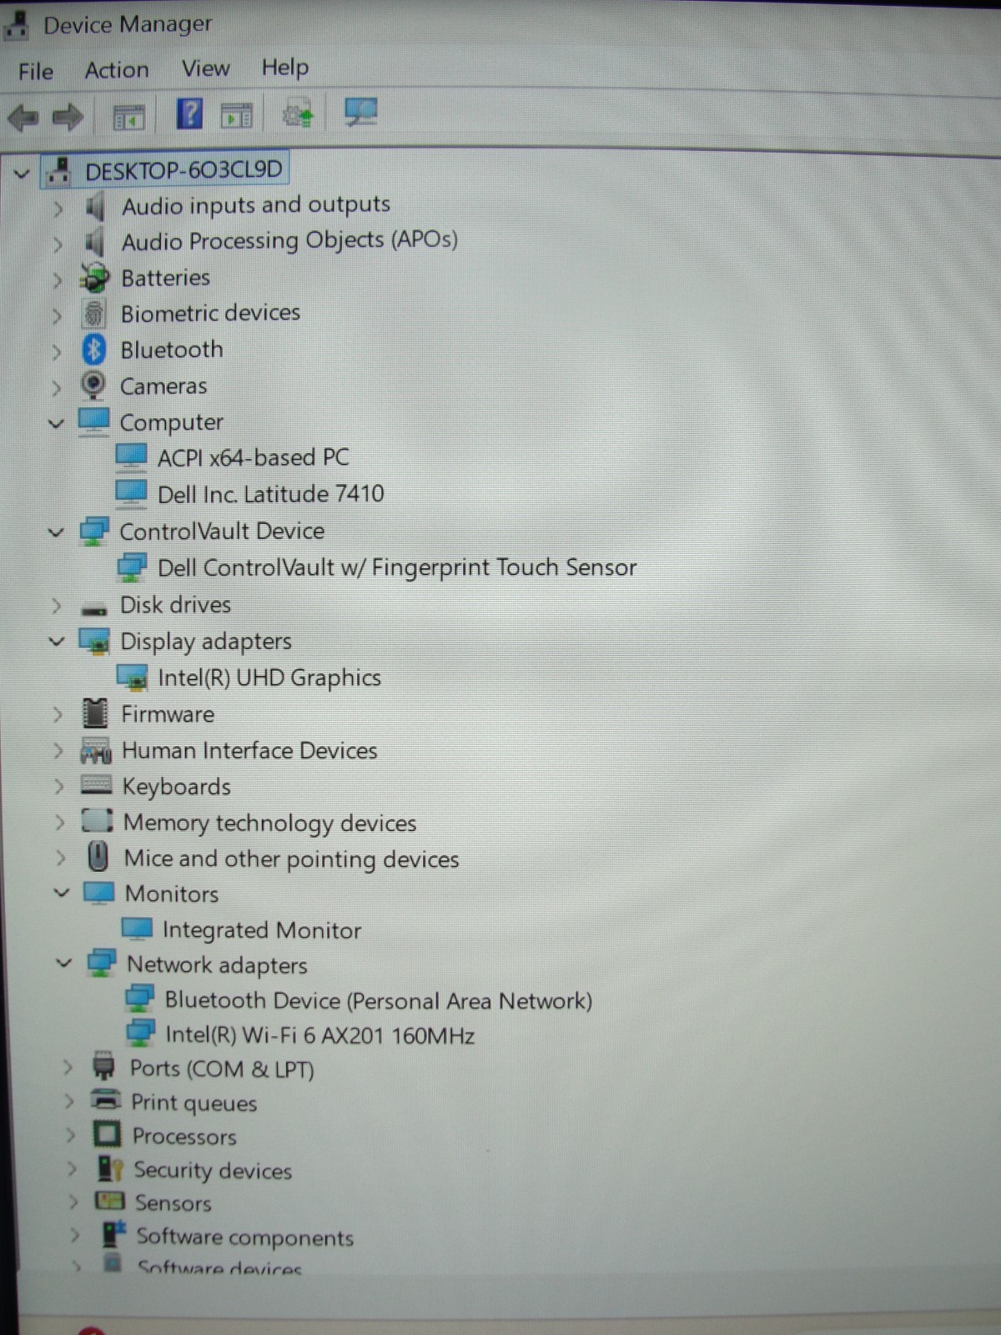Click the Mice and other pointing devices icon
The width and height of the screenshot is (1001, 1335).
click(x=98, y=857)
